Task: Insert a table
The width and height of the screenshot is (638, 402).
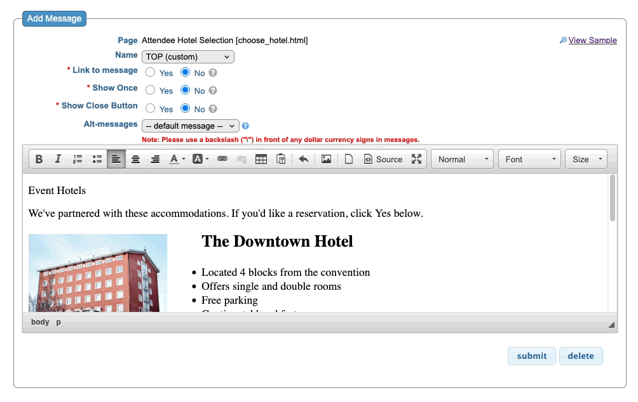Action: [261, 159]
